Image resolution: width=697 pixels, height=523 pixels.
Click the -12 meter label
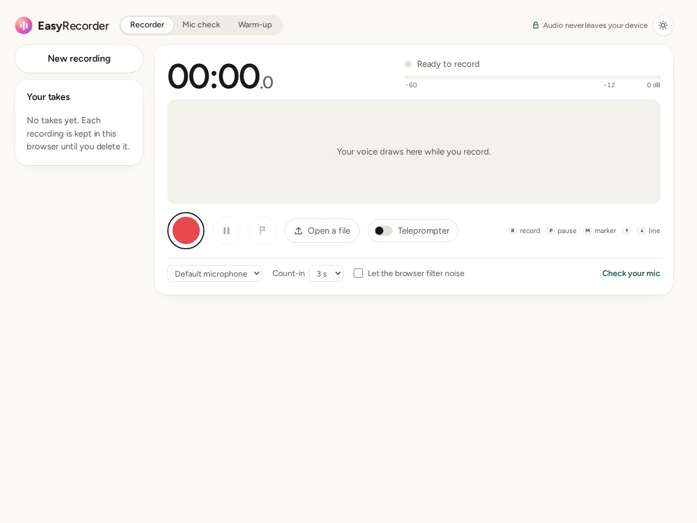click(609, 85)
